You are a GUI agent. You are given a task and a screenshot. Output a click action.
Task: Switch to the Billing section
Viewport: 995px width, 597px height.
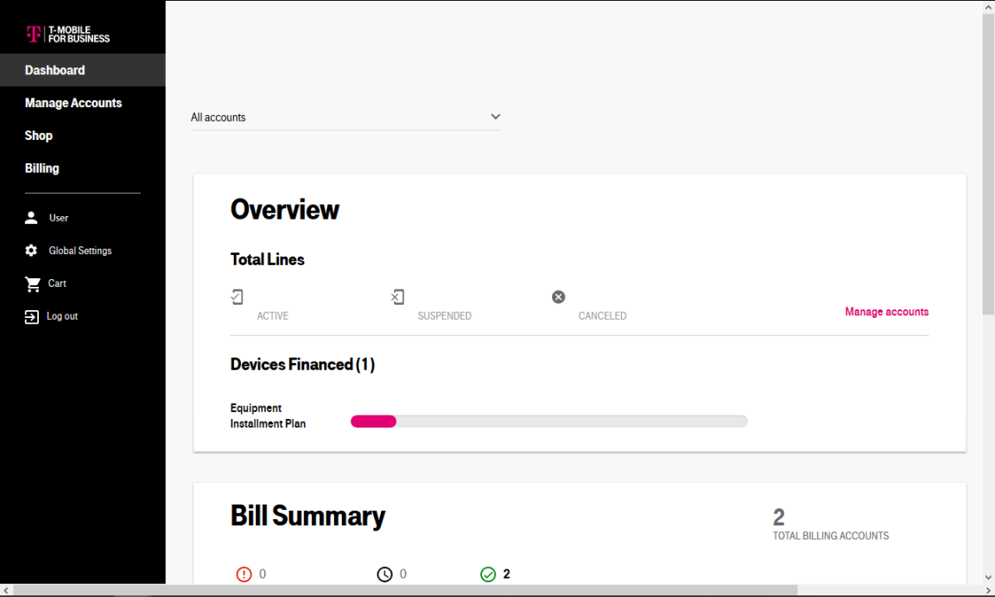(41, 168)
